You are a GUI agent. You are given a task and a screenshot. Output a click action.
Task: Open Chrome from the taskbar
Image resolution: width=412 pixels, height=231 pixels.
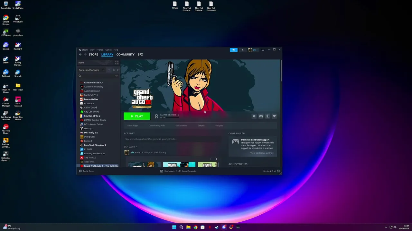[195, 227]
